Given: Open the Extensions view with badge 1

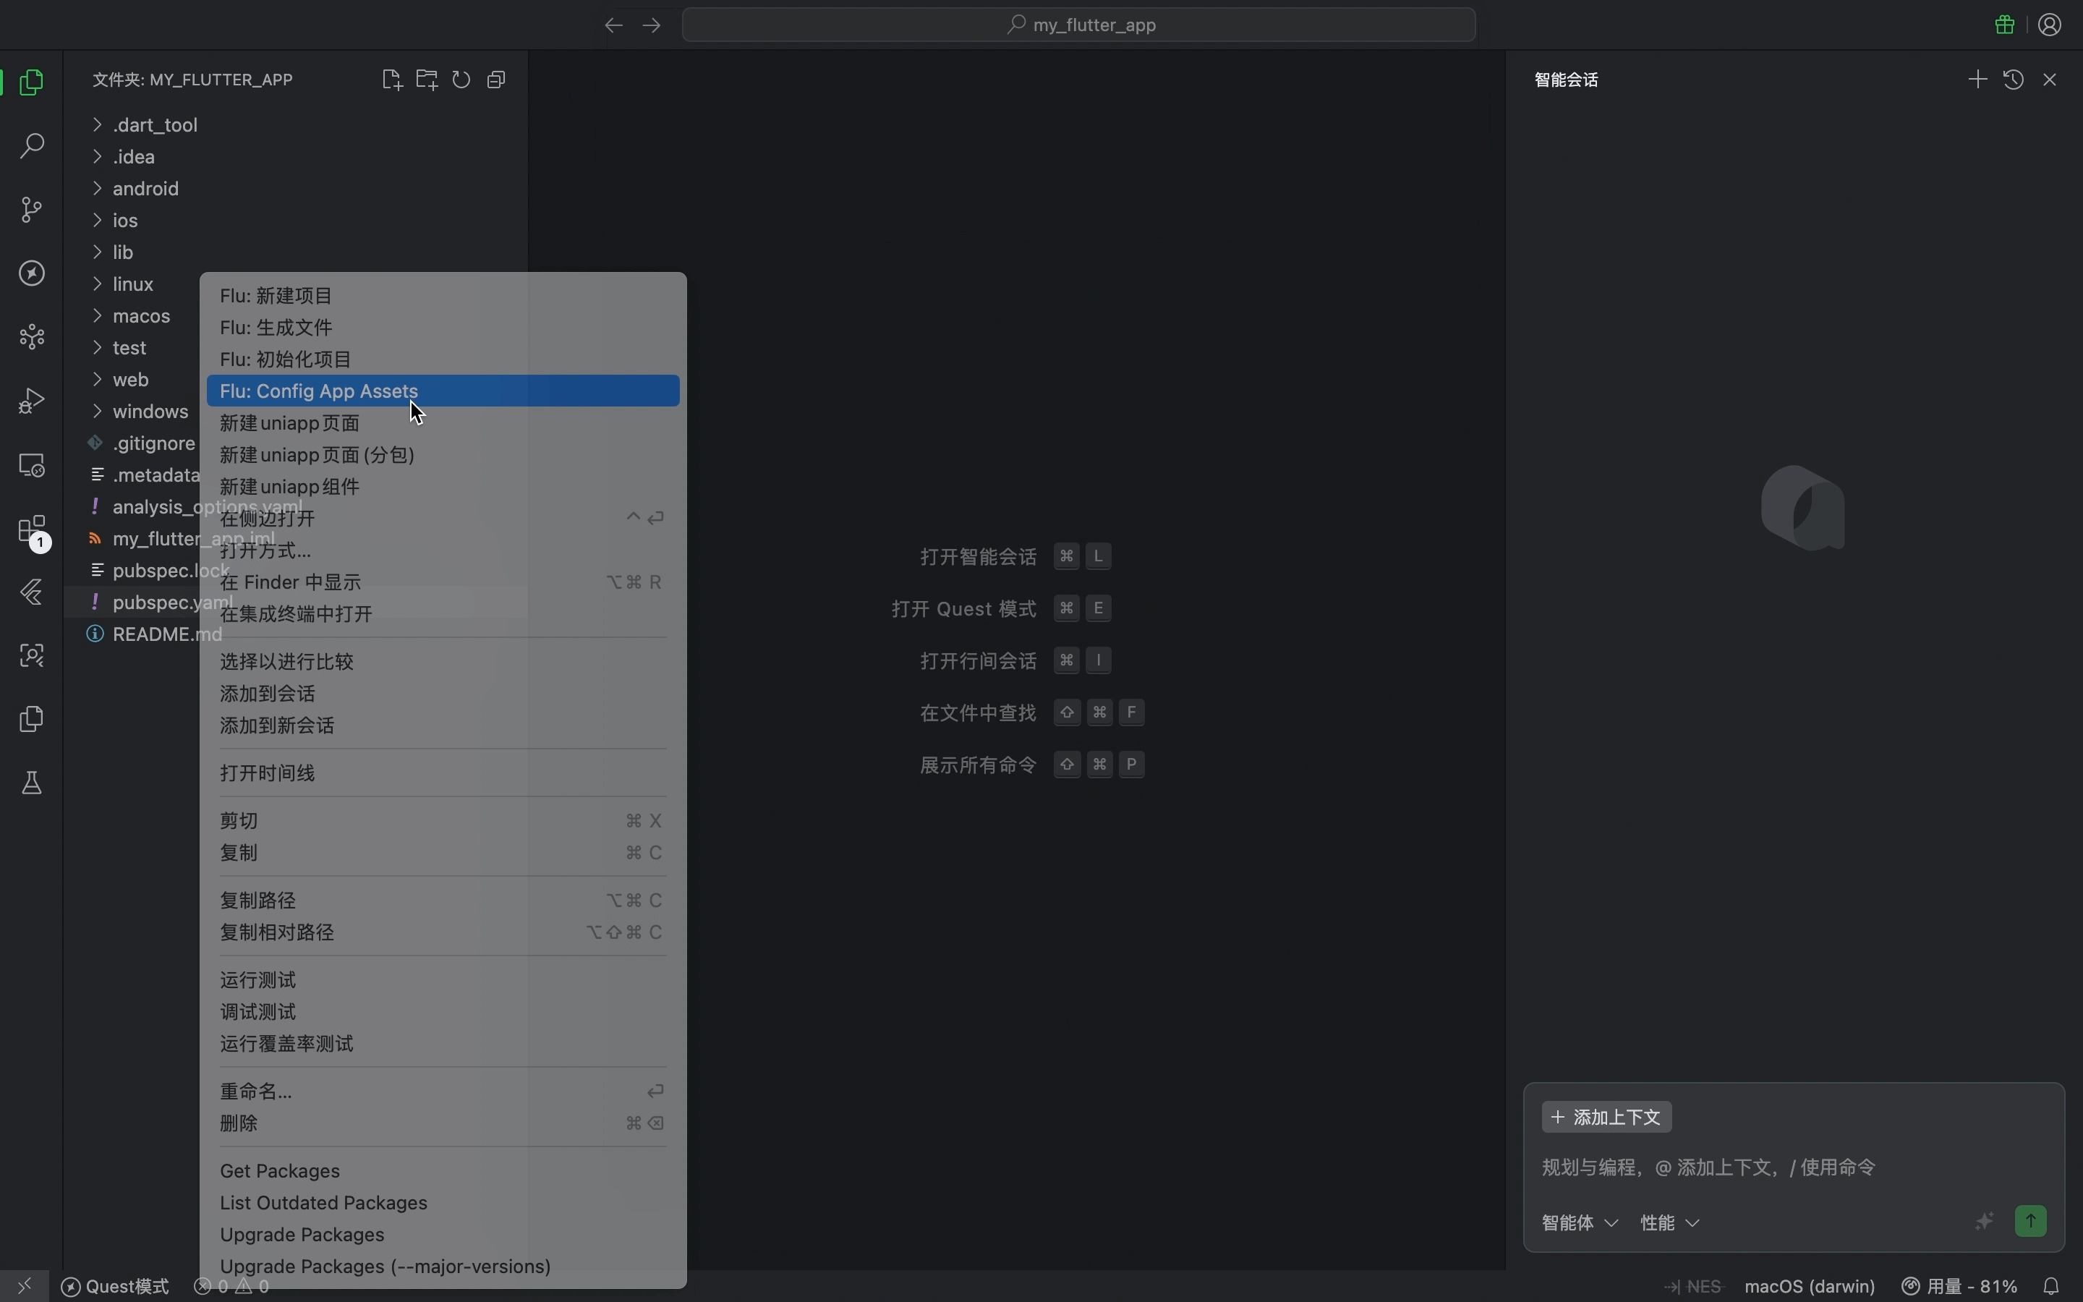Looking at the screenshot, I should (32, 530).
